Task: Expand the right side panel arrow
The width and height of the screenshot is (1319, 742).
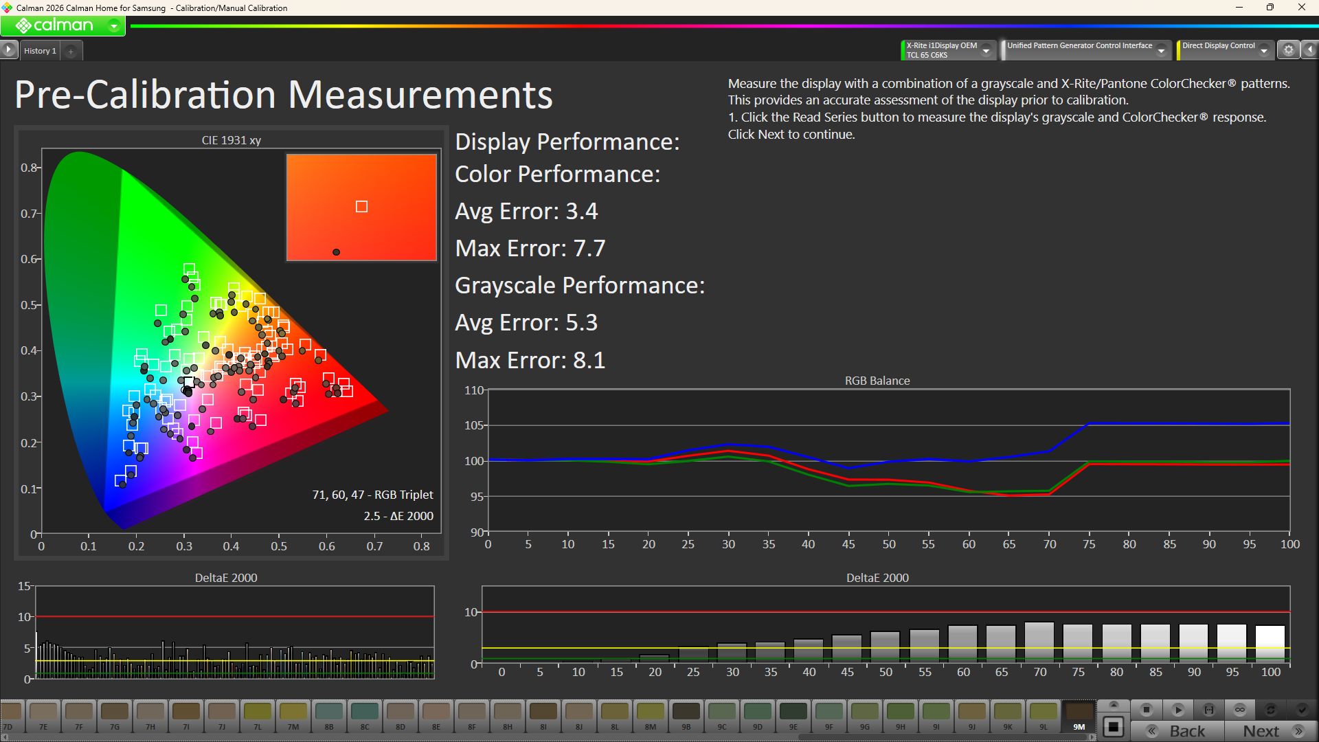Action: tap(1310, 50)
